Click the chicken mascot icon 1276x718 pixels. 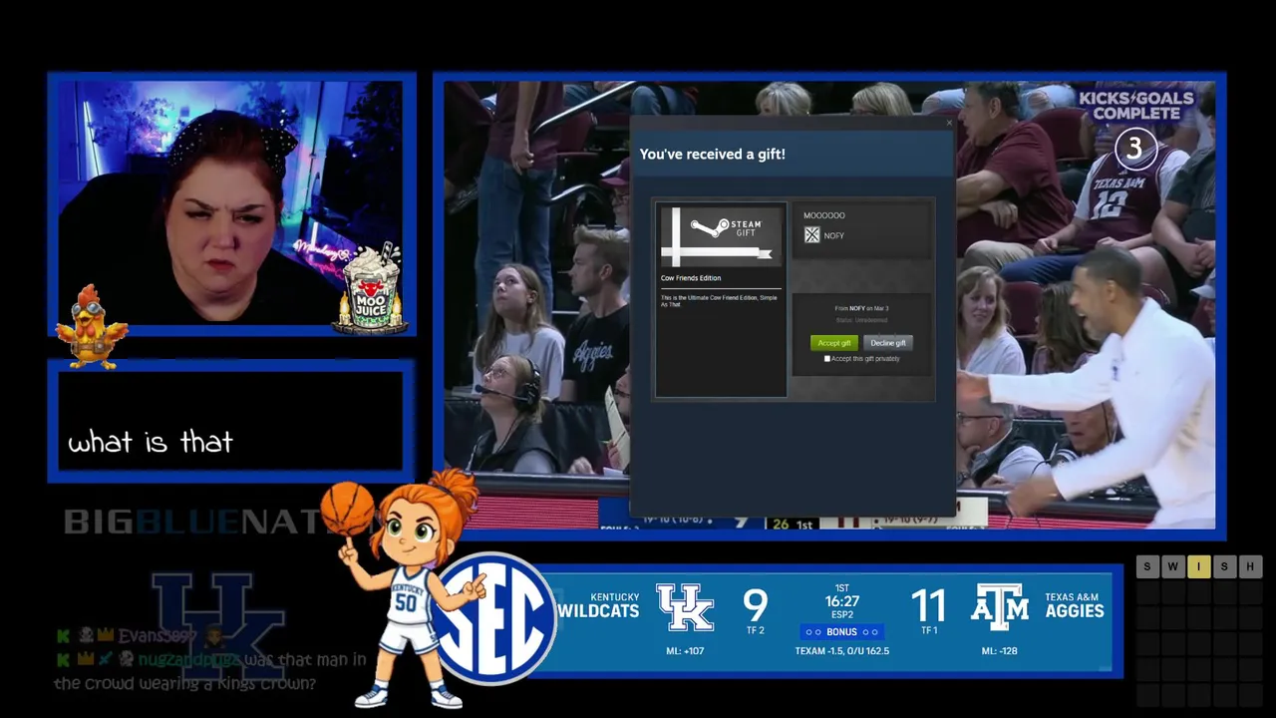tap(91, 326)
